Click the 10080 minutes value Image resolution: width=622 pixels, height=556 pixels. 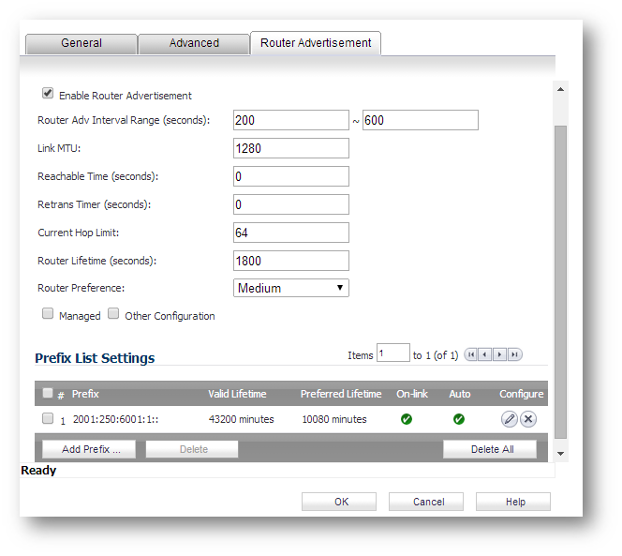pyautogui.click(x=334, y=419)
